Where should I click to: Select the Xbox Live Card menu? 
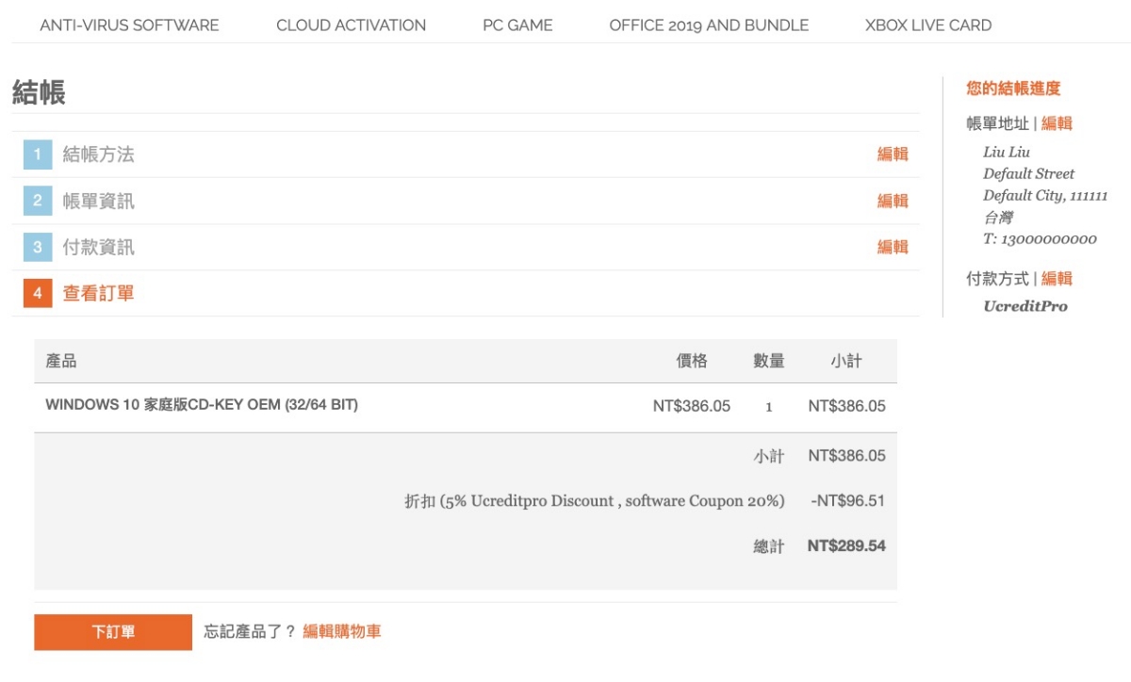927,25
